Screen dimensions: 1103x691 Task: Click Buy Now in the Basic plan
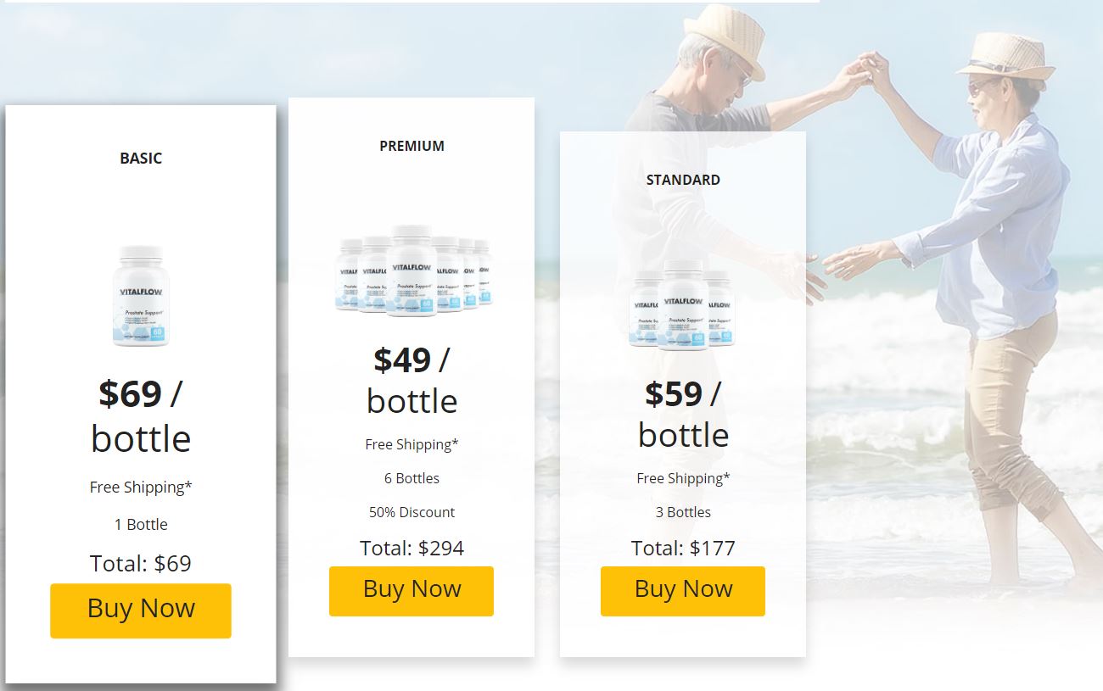(x=141, y=610)
